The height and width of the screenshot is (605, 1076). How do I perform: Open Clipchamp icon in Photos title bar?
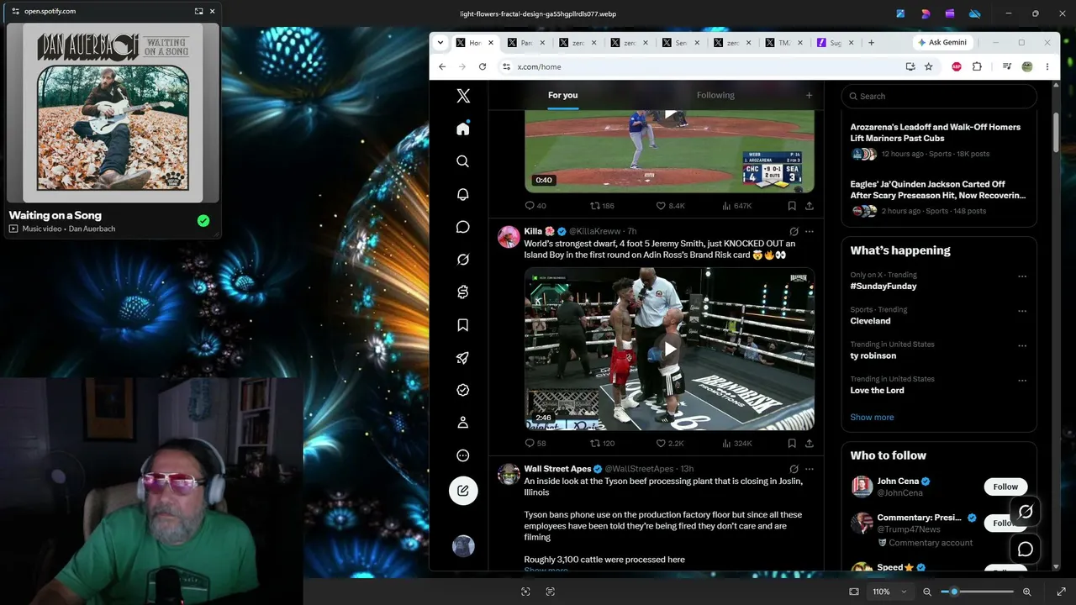tap(950, 13)
